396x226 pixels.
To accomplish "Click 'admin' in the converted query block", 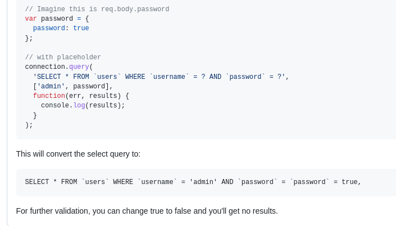I will 203,182.
